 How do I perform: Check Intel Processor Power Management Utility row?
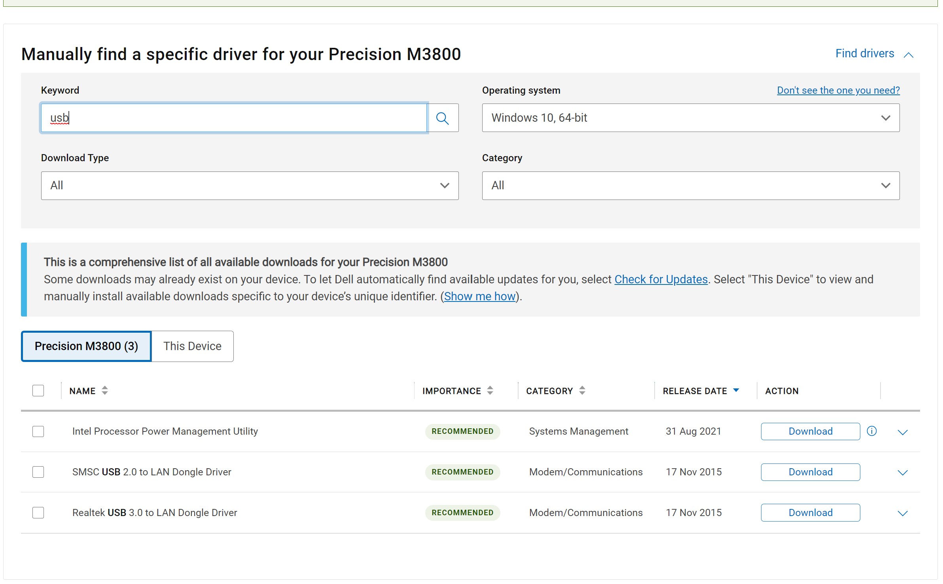(38, 431)
